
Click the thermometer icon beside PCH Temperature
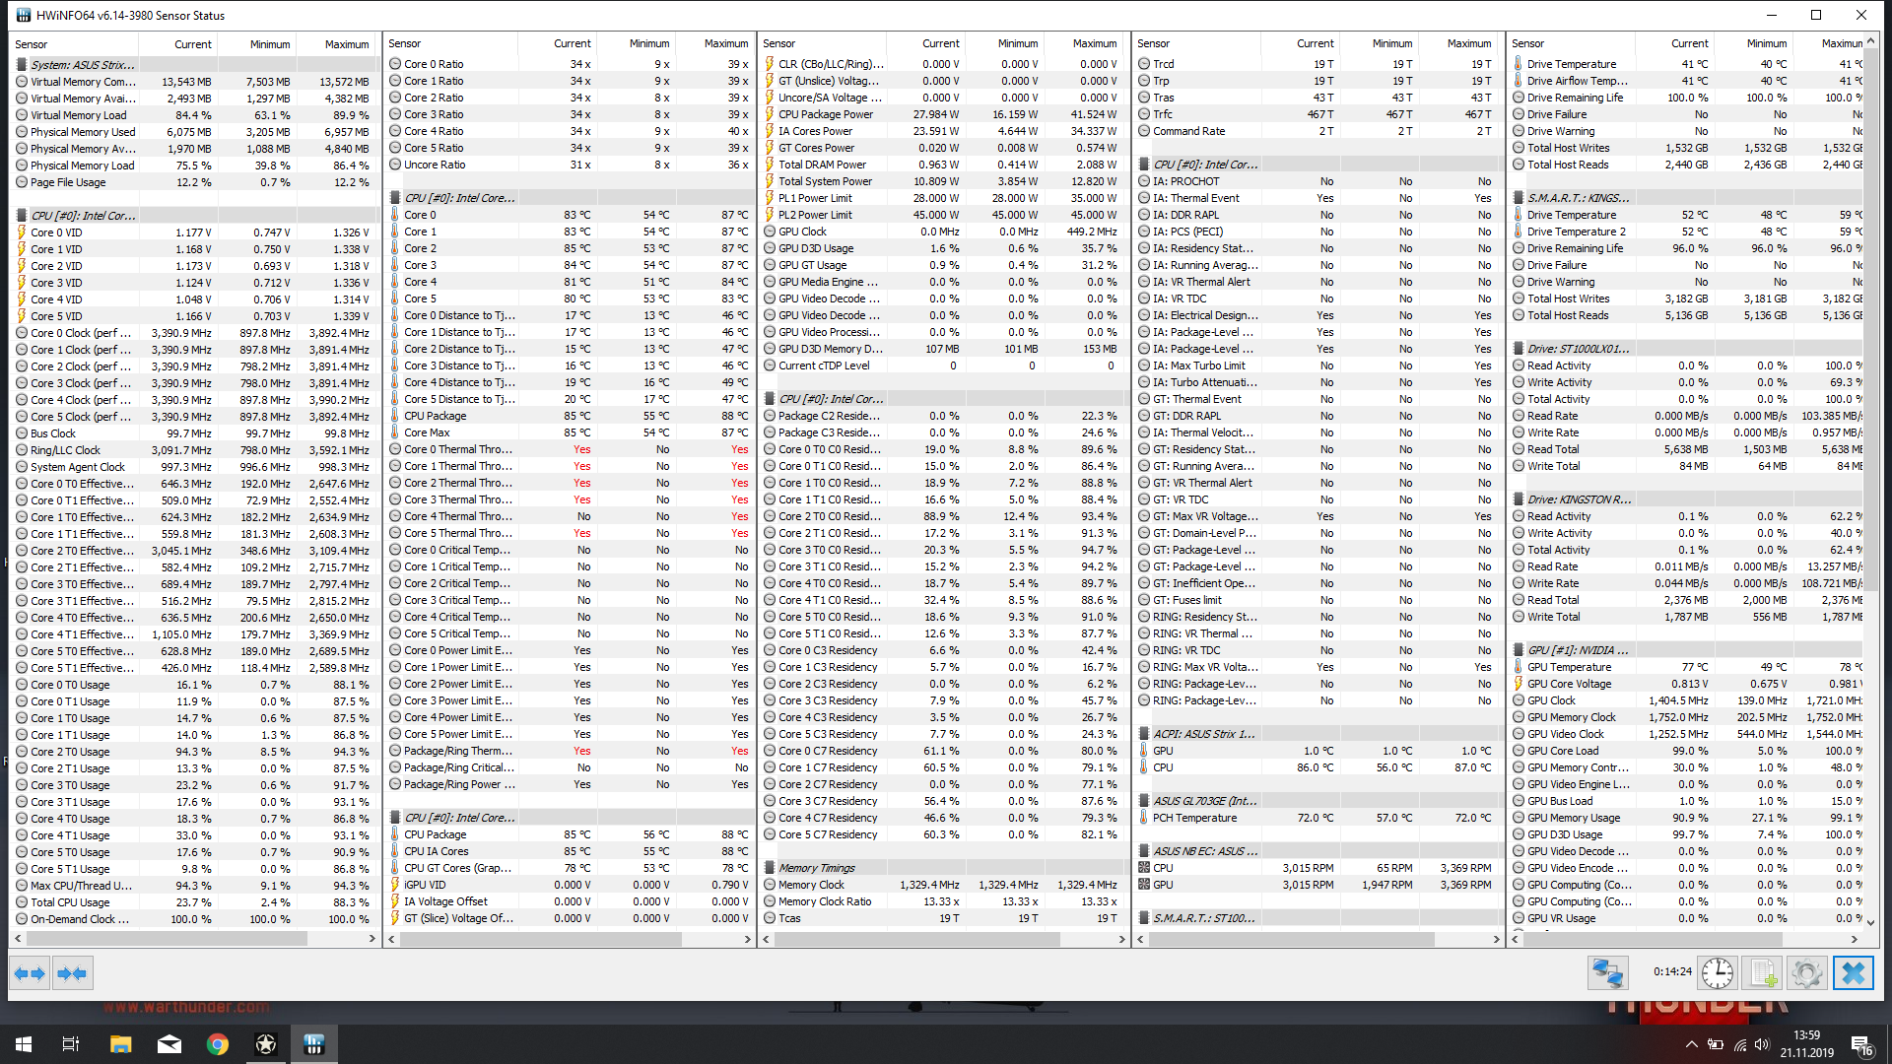pos(1144,818)
